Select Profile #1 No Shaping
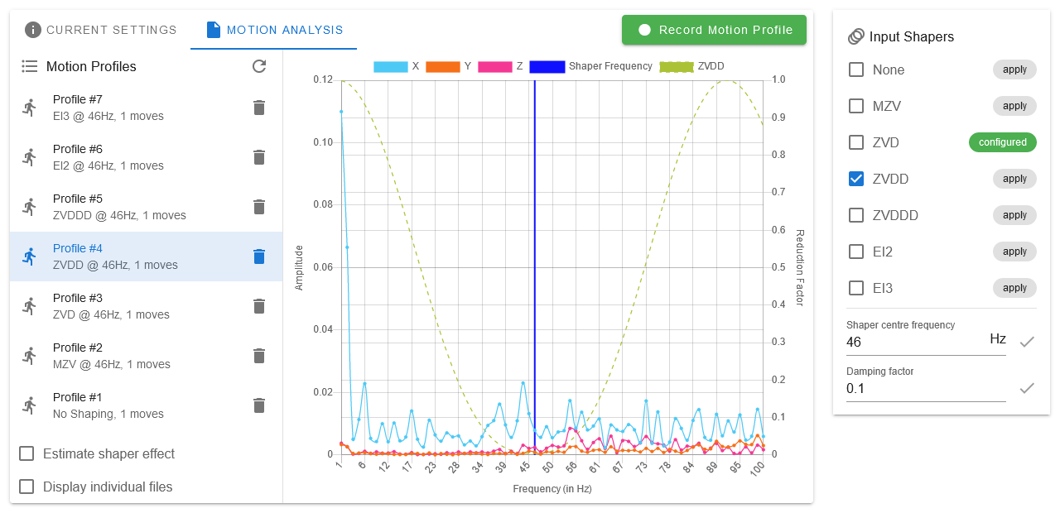This screenshot has height=513, width=1060. pos(147,405)
